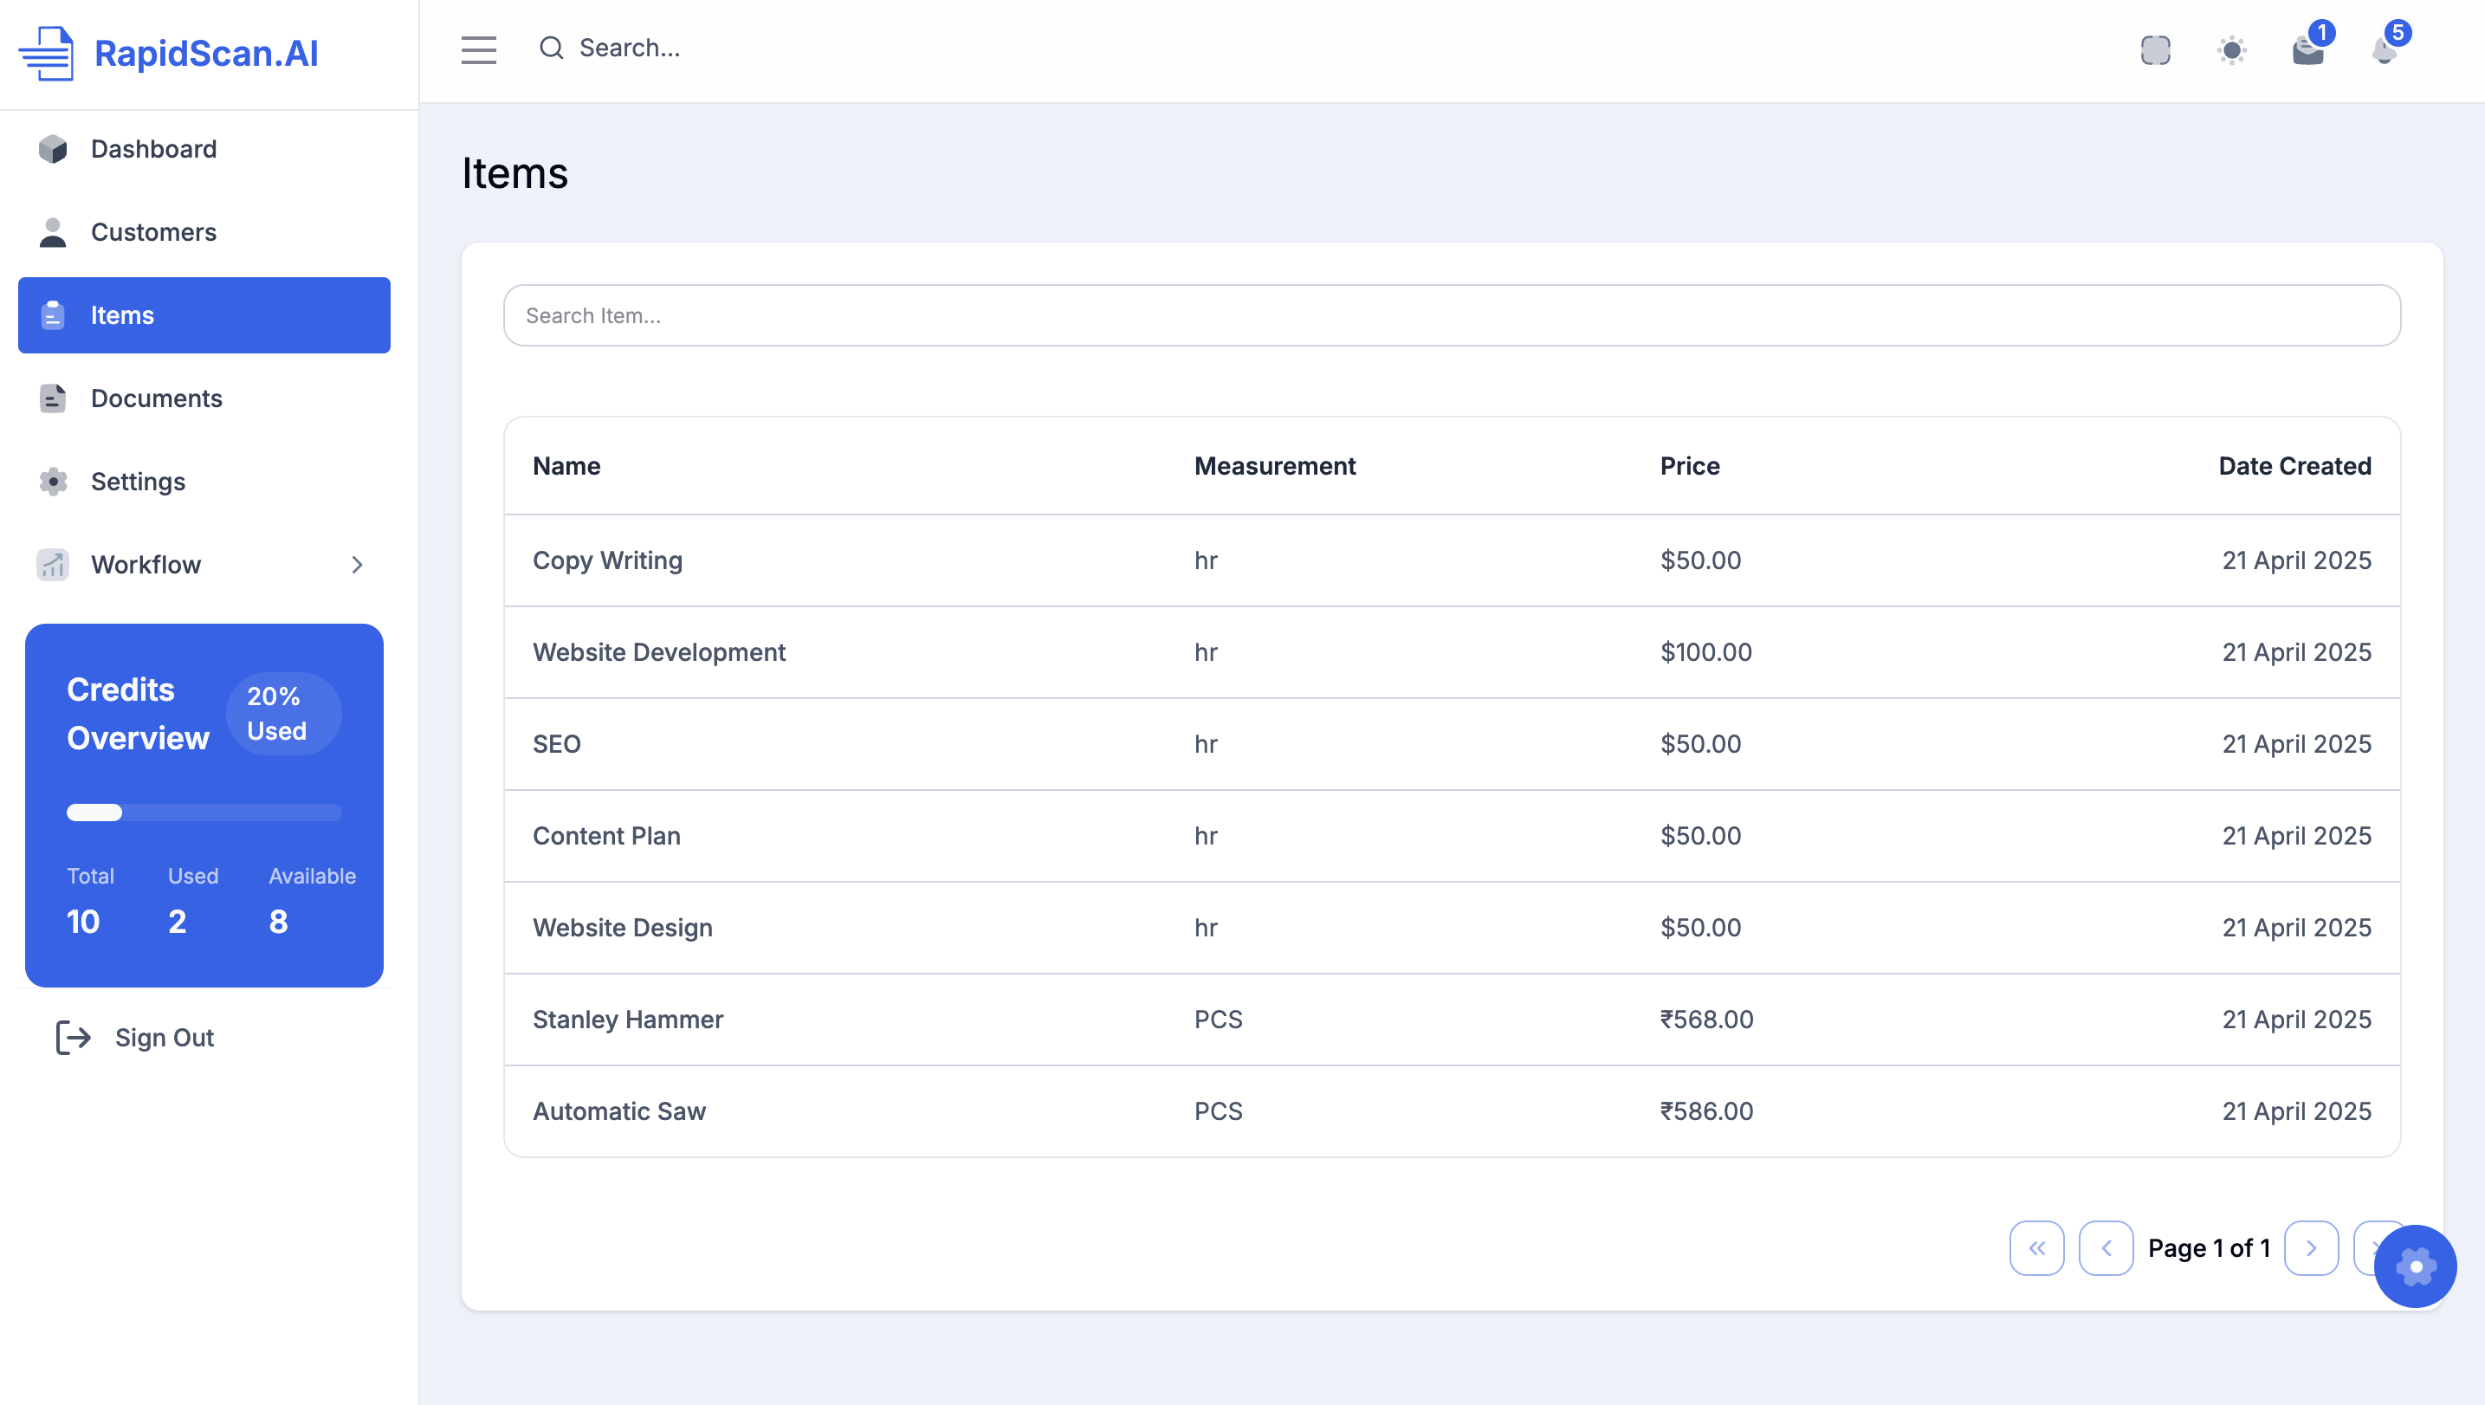Screen dimensions: 2485x1405
Task: Click the fullscreen square icon
Action: pos(2155,49)
